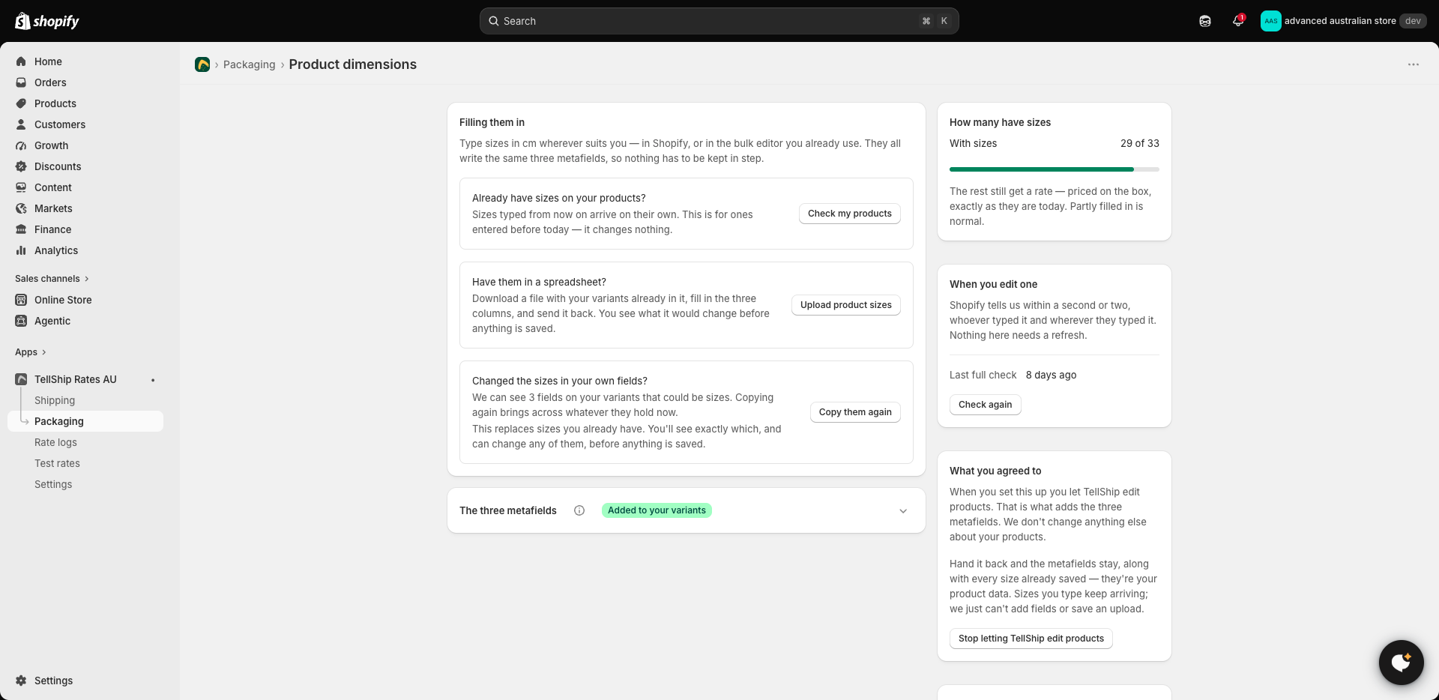Image resolution: width=1439 pixels, height=700 pixels.
Task: Click the Customers person icon
Action: (21, 124)
